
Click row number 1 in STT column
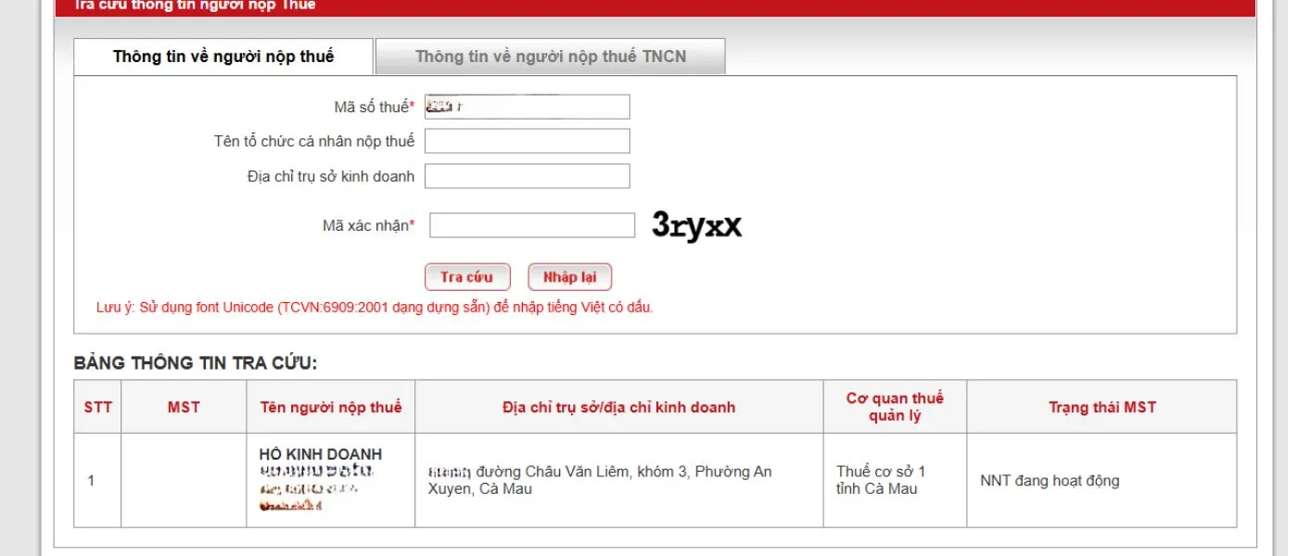click(x=91, y=481)
